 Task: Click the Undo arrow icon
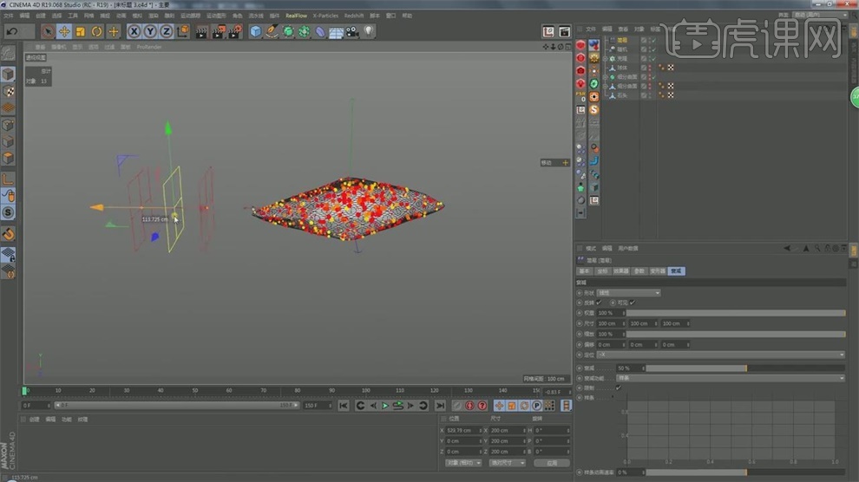12,31
